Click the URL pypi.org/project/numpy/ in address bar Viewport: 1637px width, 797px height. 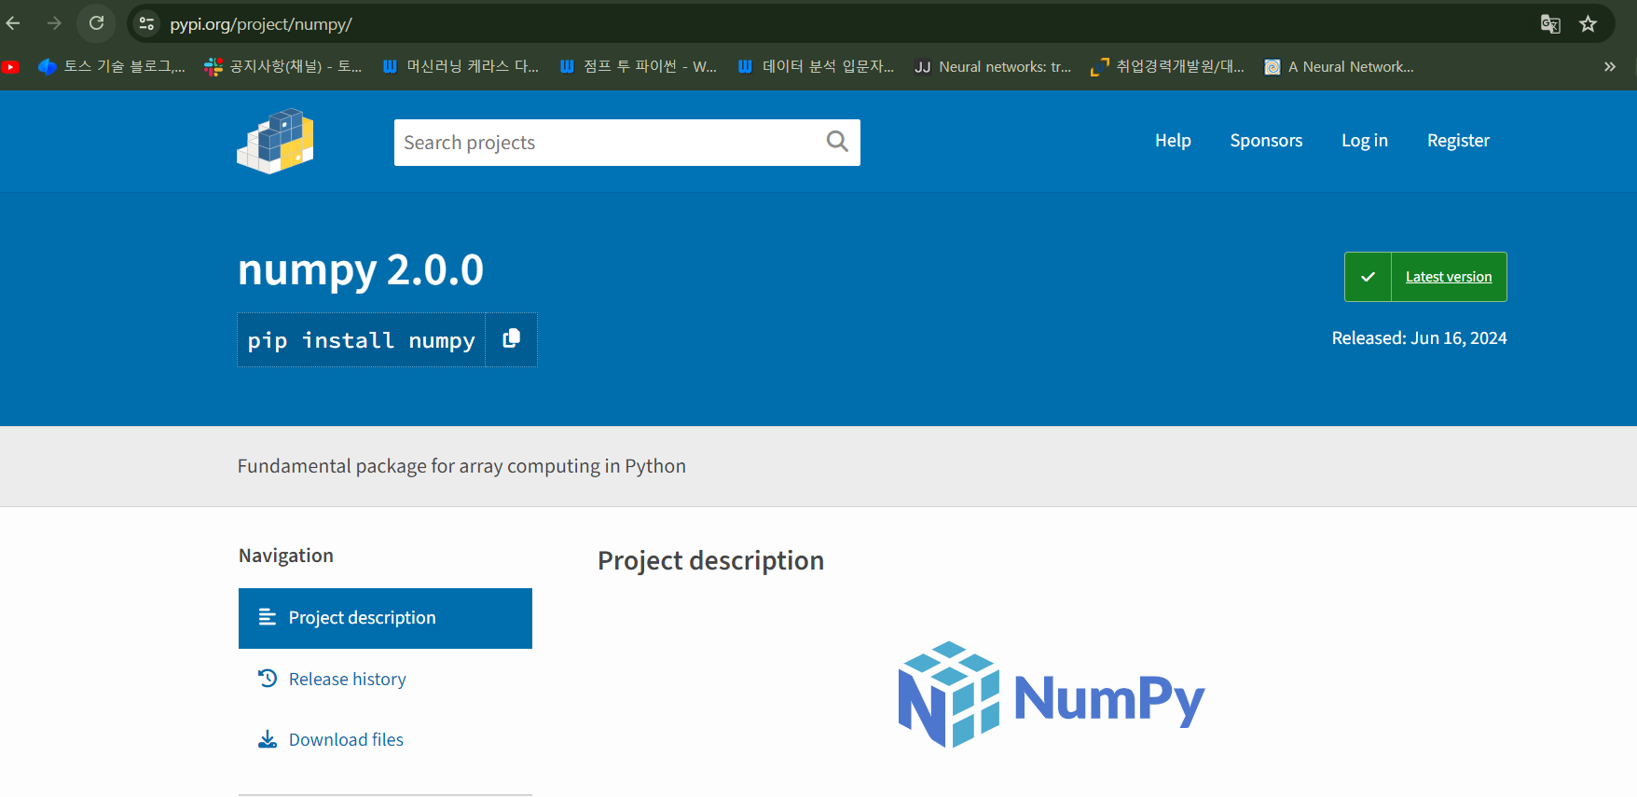[261, 24]
